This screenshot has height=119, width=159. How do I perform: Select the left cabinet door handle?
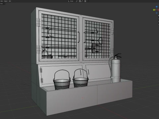coord(79,37)
